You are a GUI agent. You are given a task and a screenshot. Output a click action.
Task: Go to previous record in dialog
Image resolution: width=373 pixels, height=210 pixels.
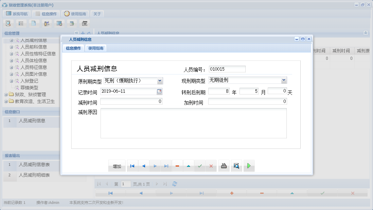[x=144, y=166]
